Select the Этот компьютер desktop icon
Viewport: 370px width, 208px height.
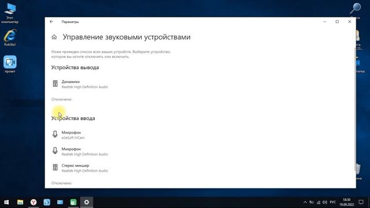pyautogui.click(x=10, y=13)
